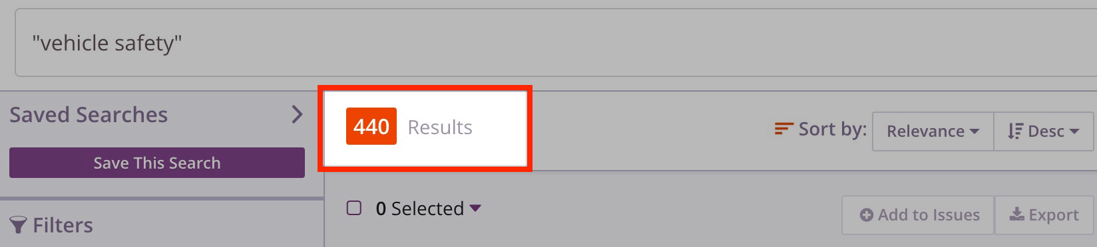This screenshot has width=1097, height=247.
Task: Click the Export button
Action: pyautogui.click(x=1045, y=215)
